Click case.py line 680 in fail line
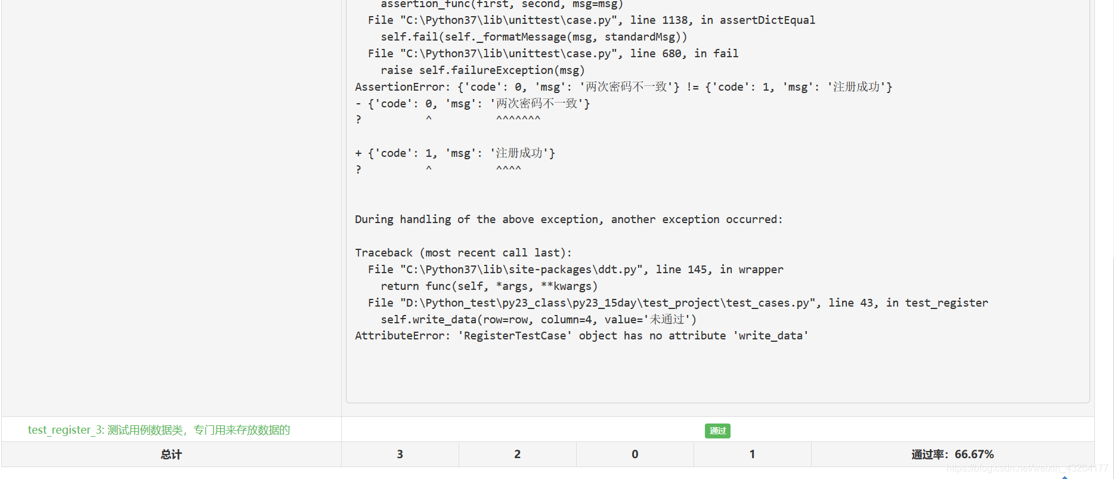 click(x=553, y=54)
